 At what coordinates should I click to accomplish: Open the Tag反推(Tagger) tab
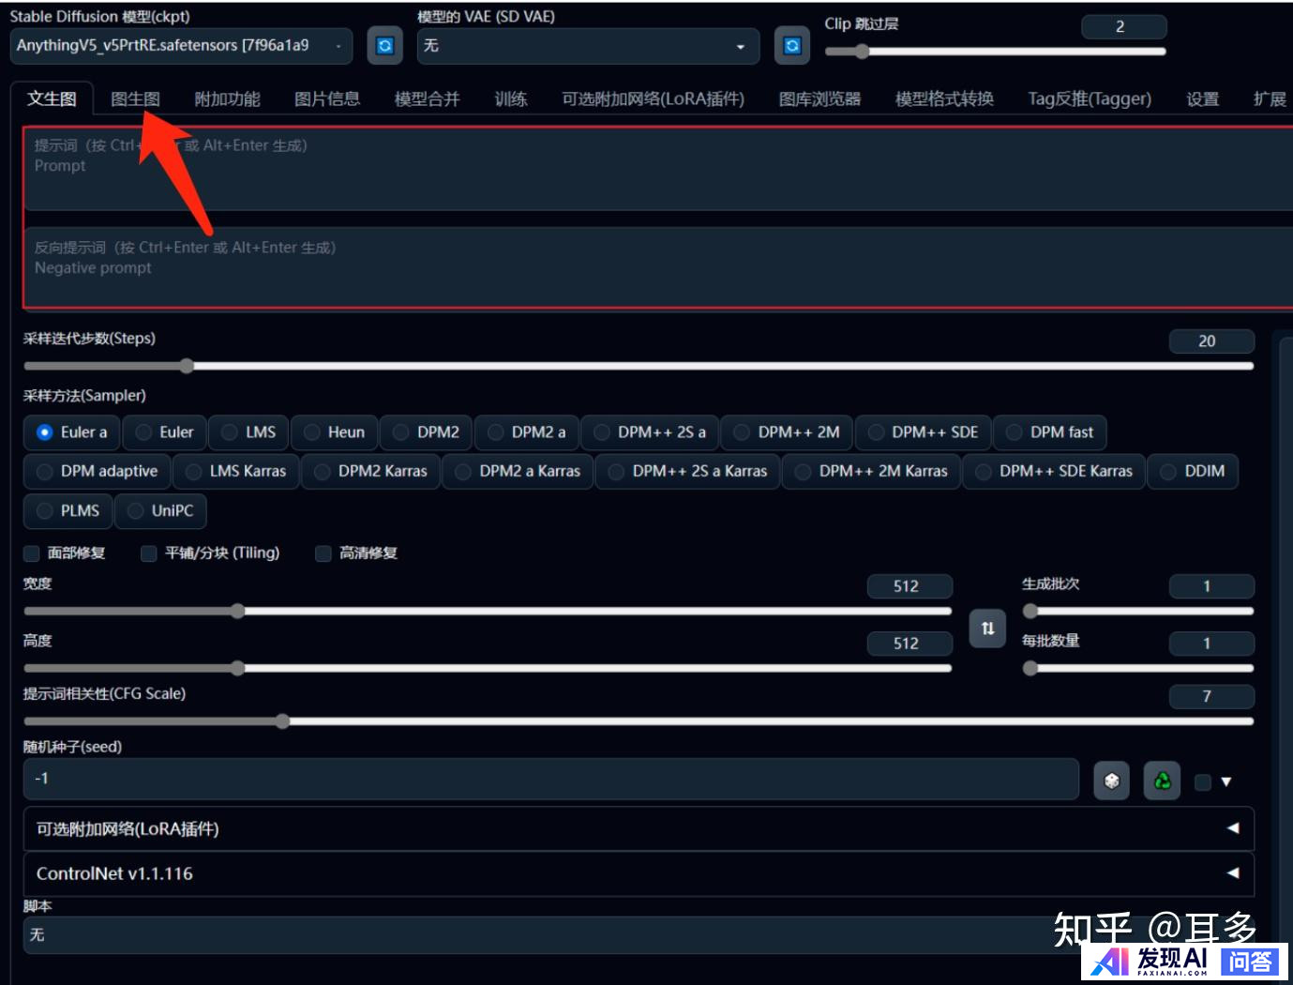[x=1089, y=99]
